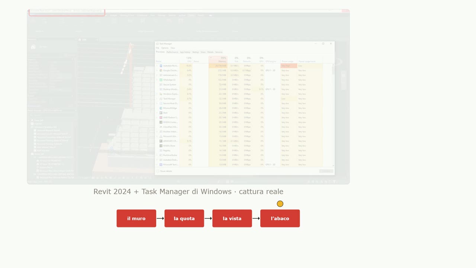Sort by the CPU column header
476x268 pixels.
pyautogui.click(x=186, y=60)
